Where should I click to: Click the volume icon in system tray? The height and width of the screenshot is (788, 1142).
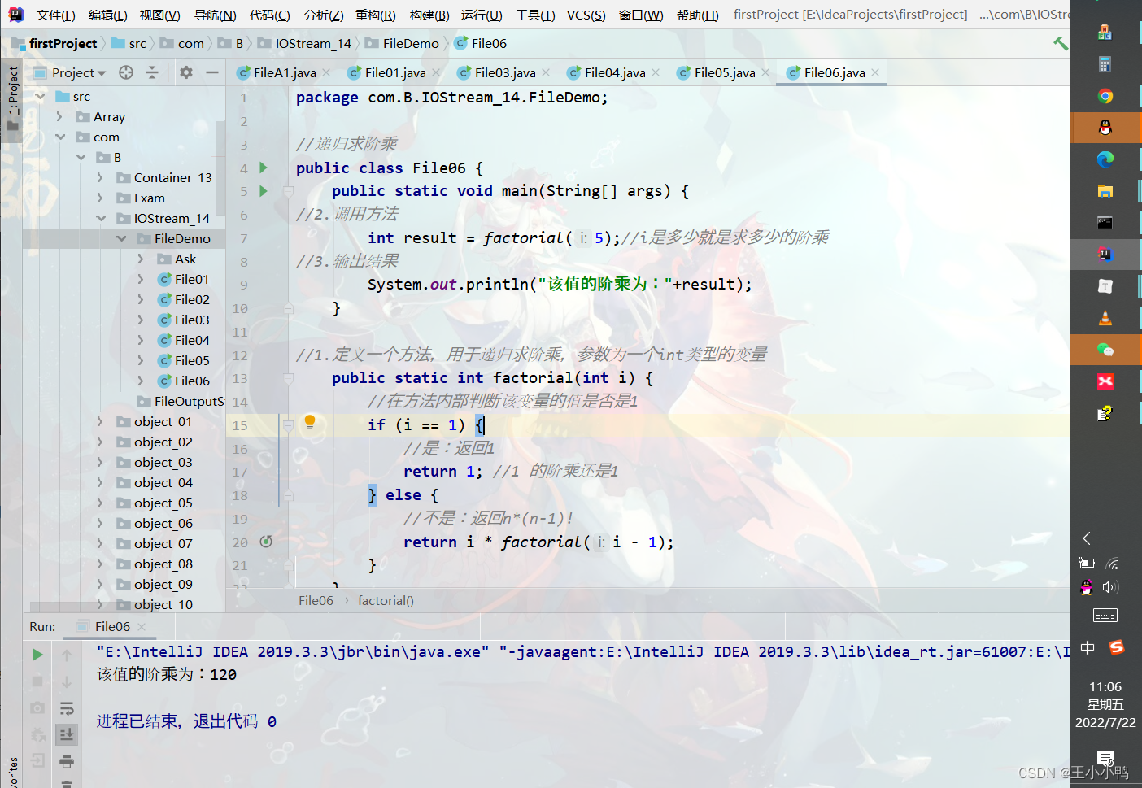pos(1111,587)
